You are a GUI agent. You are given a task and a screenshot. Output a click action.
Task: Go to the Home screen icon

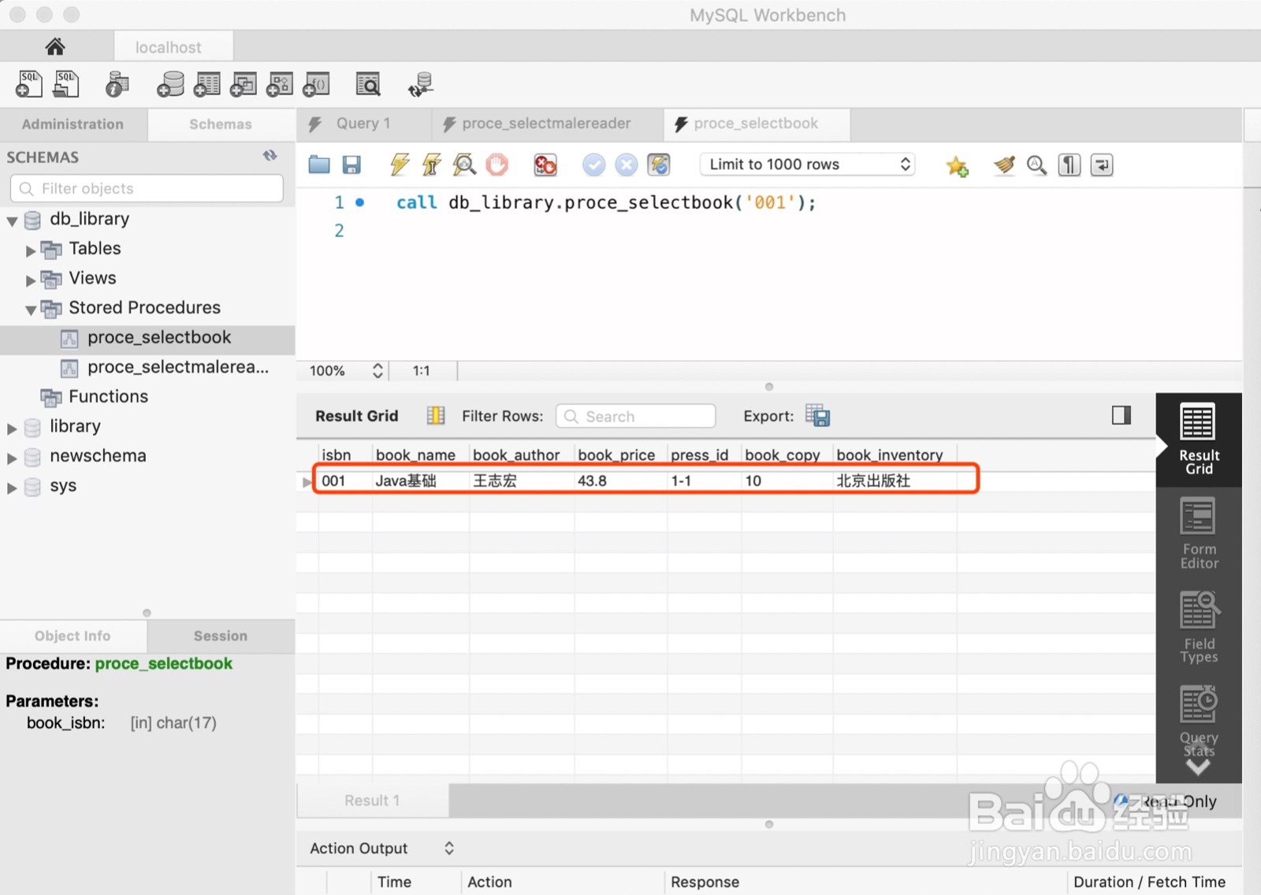[55, 46]
